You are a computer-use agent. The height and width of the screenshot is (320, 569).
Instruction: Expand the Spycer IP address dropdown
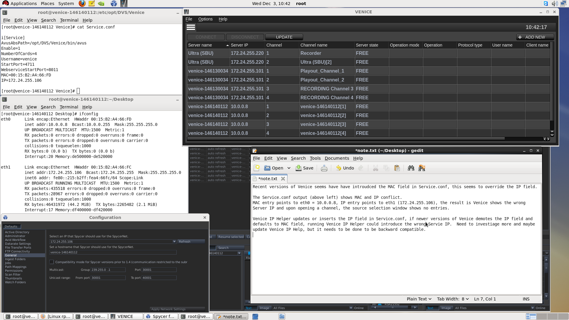(174, 242)
